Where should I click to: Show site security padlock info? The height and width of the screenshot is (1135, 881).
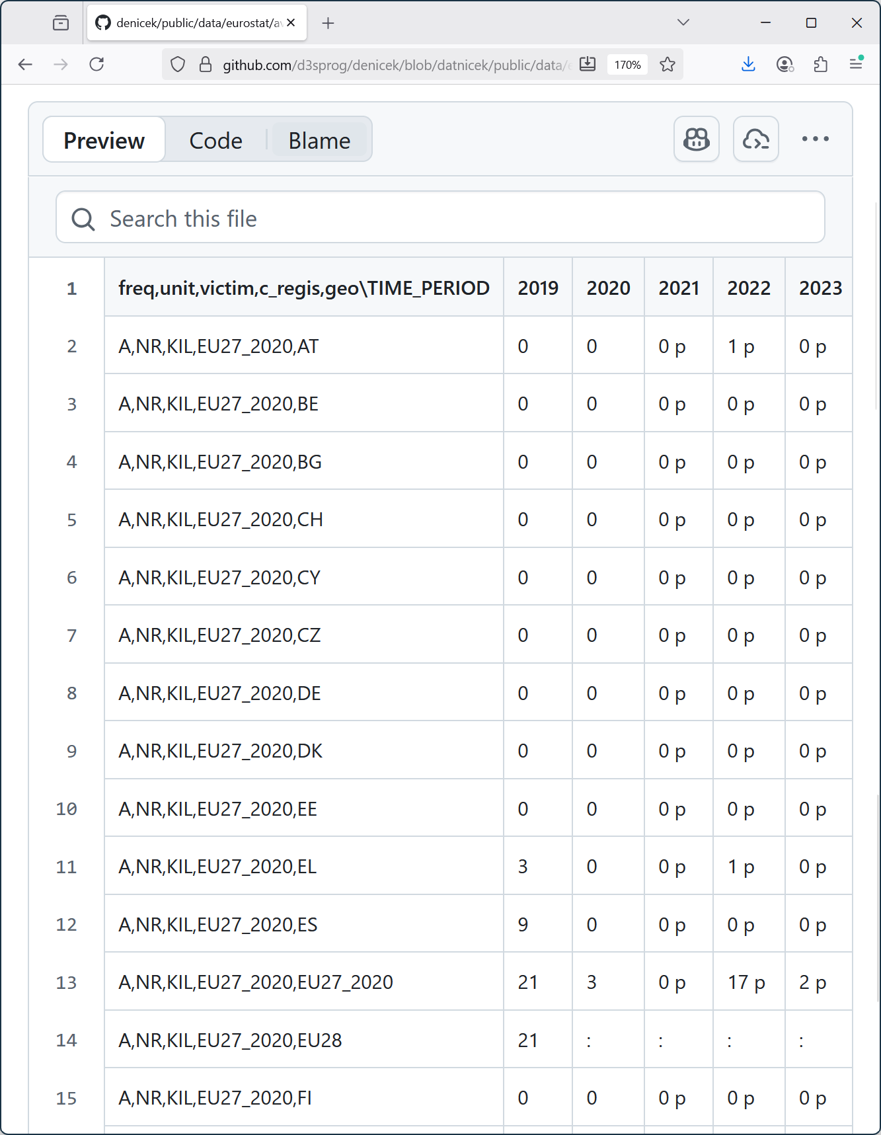coord(206,64)
